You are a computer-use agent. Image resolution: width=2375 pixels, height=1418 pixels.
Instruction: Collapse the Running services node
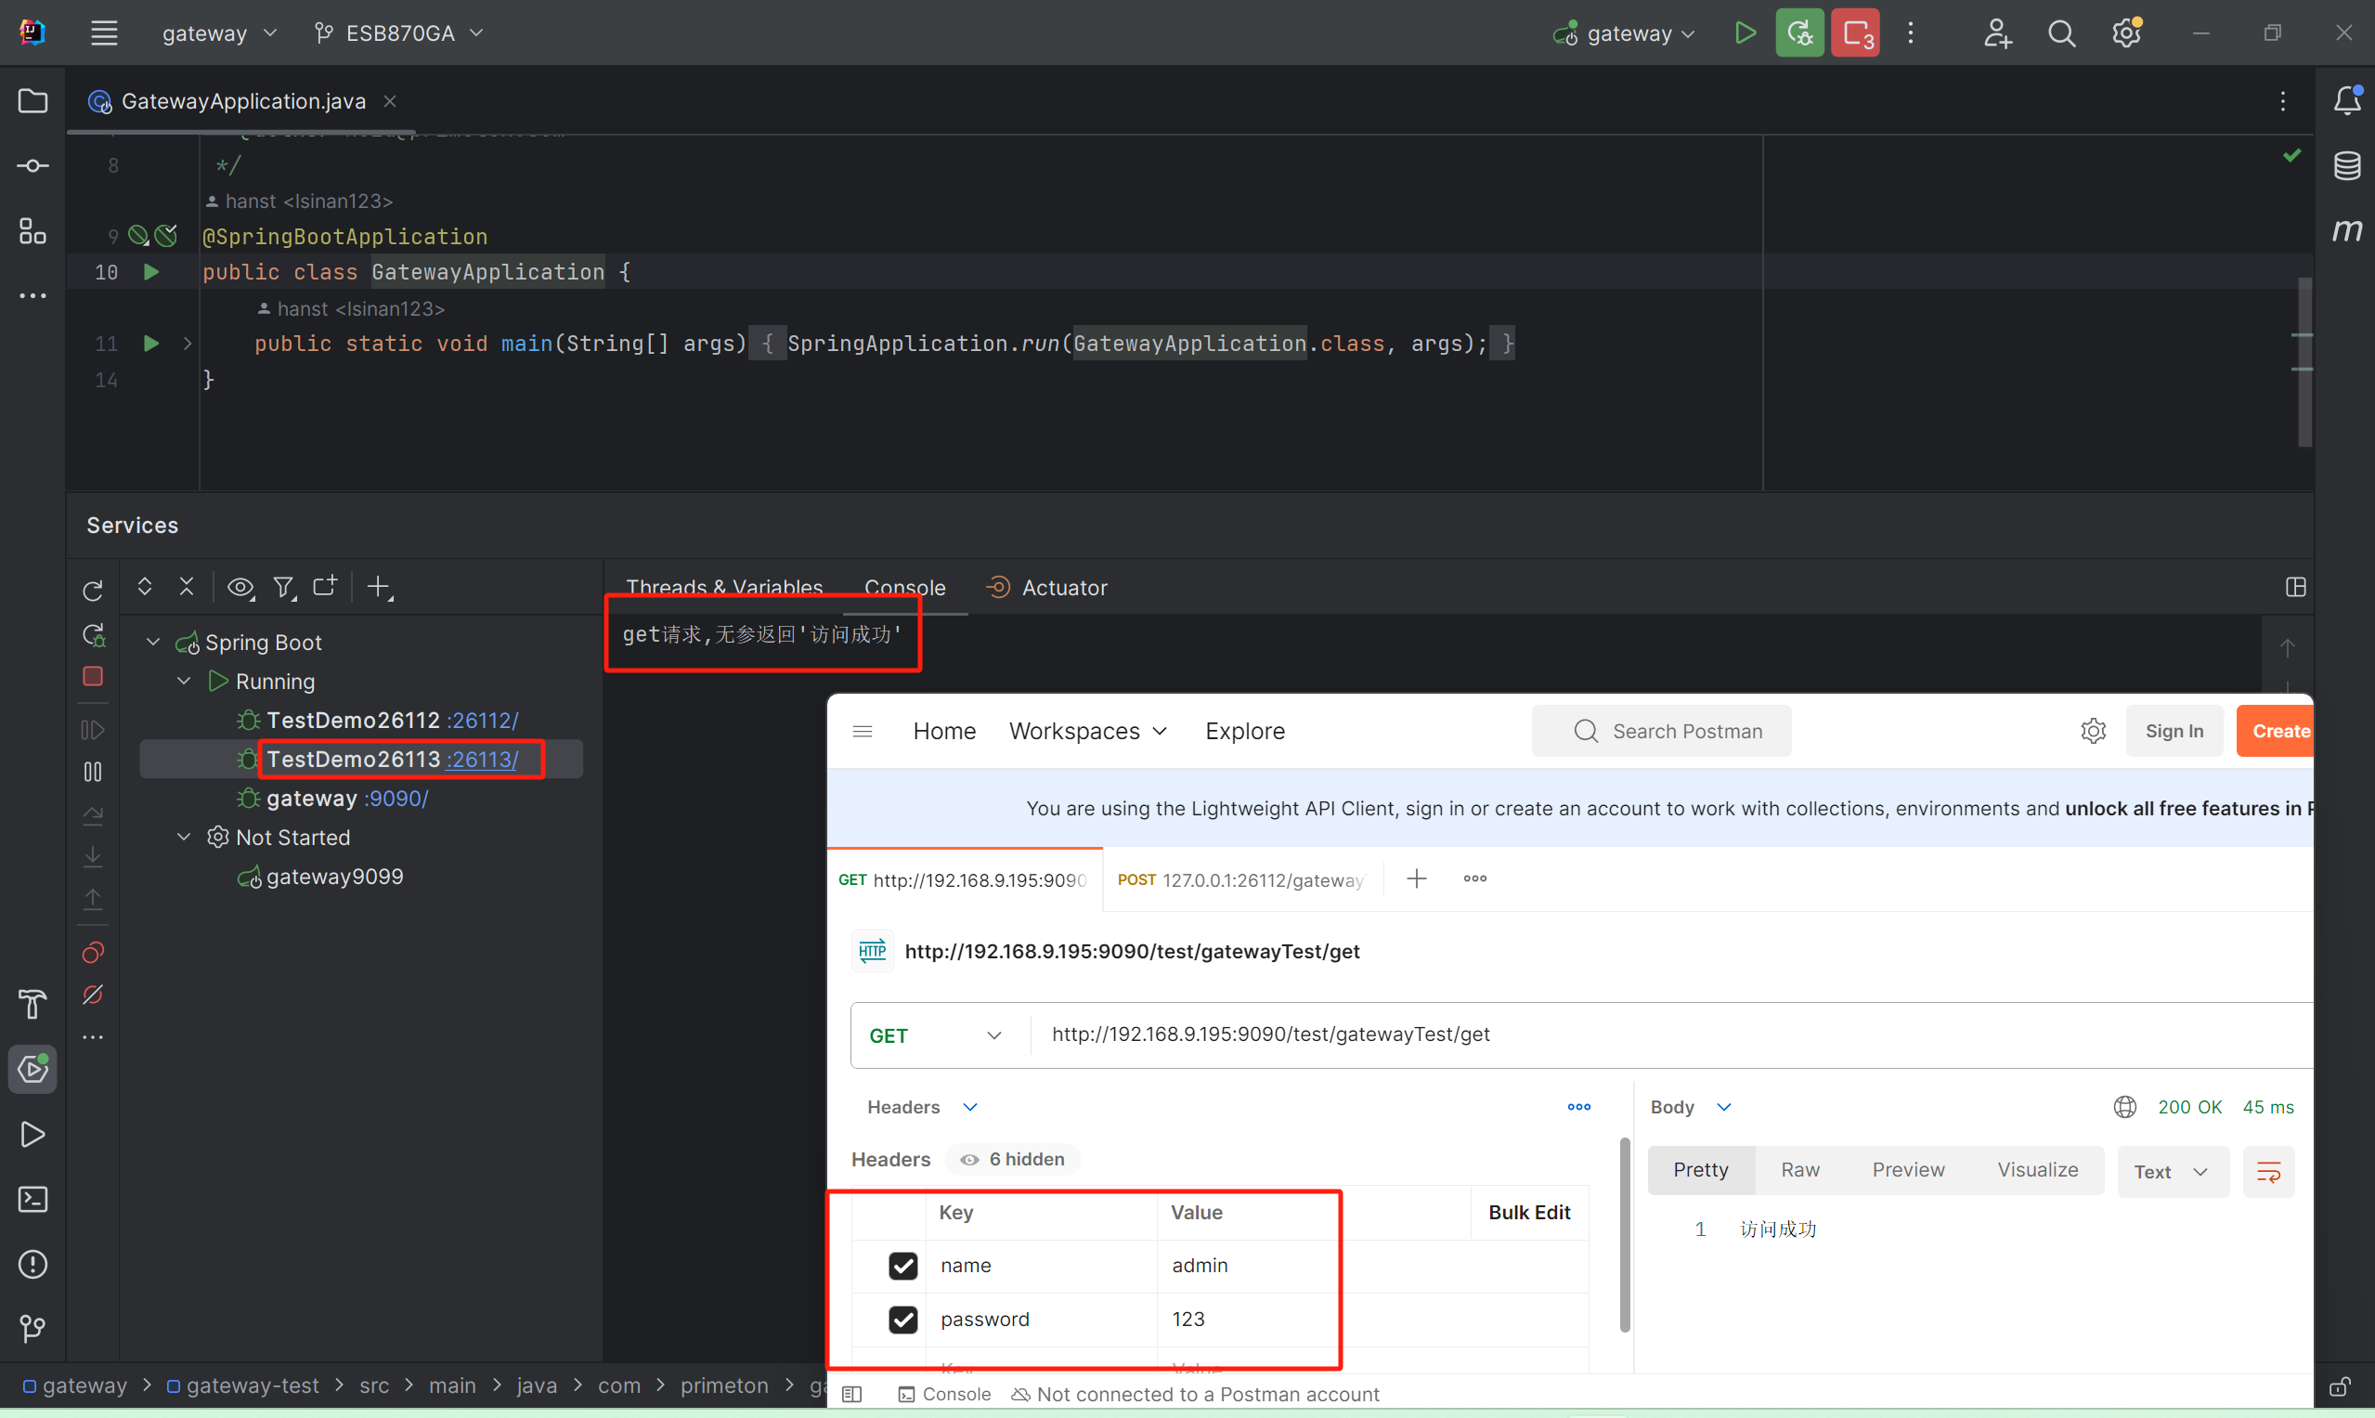click(x=185, y=682)
